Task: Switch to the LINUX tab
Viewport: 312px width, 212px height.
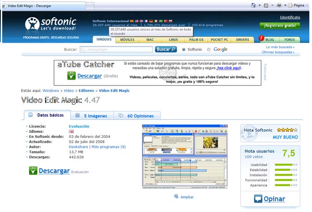Action: [173, 40]
